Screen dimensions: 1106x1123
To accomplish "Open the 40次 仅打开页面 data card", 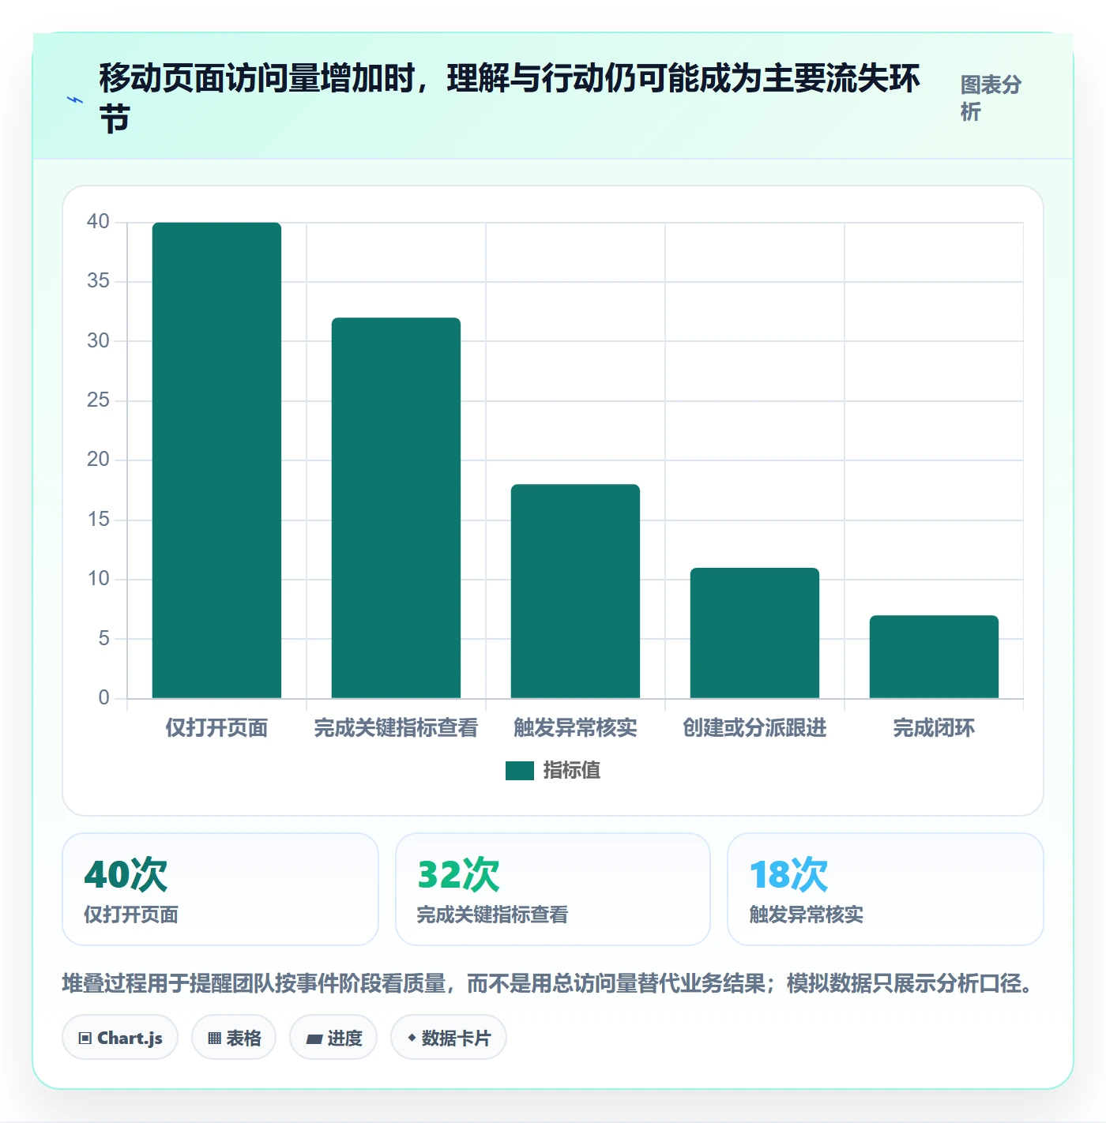I will pos(220,889).
